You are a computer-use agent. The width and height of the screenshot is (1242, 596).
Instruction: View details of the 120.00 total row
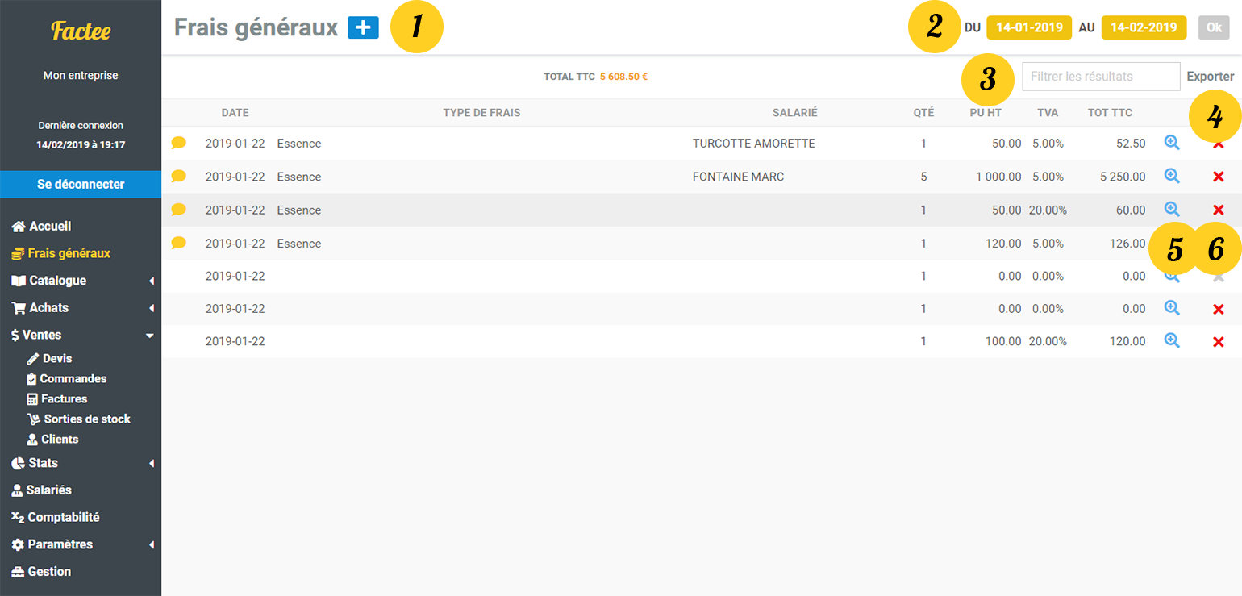[x=1172, y=340]
